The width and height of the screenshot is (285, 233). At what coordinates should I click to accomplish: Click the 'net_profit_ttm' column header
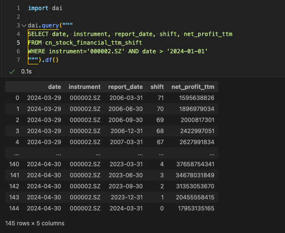(x=193, y=87)
